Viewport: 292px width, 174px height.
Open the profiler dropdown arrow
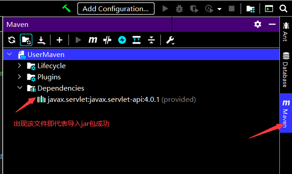coord(219,9)
